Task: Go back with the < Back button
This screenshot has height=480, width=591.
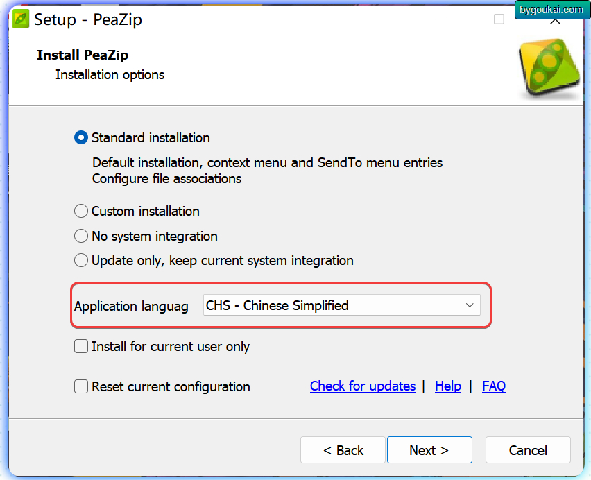Action: pos(343,450)
